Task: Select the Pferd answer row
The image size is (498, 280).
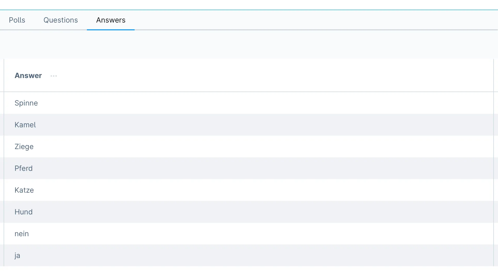Action: [24, 168]
